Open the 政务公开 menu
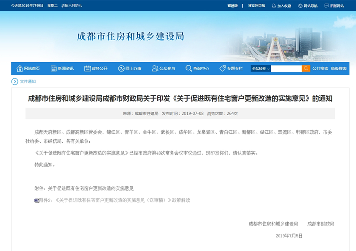The image size is (356, 251). coord(100,69)
